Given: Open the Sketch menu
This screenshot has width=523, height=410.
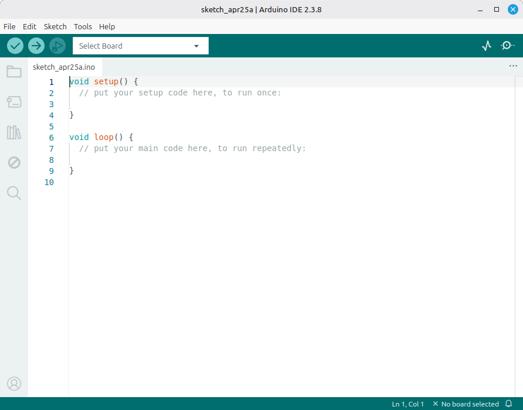Looking at the screenshot, I should point(55,26).
